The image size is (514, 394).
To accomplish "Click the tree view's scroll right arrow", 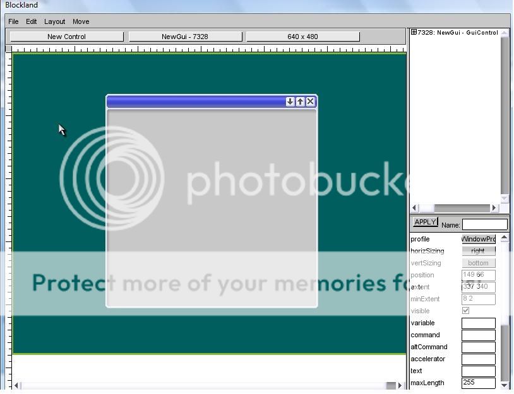I will 494,208.
